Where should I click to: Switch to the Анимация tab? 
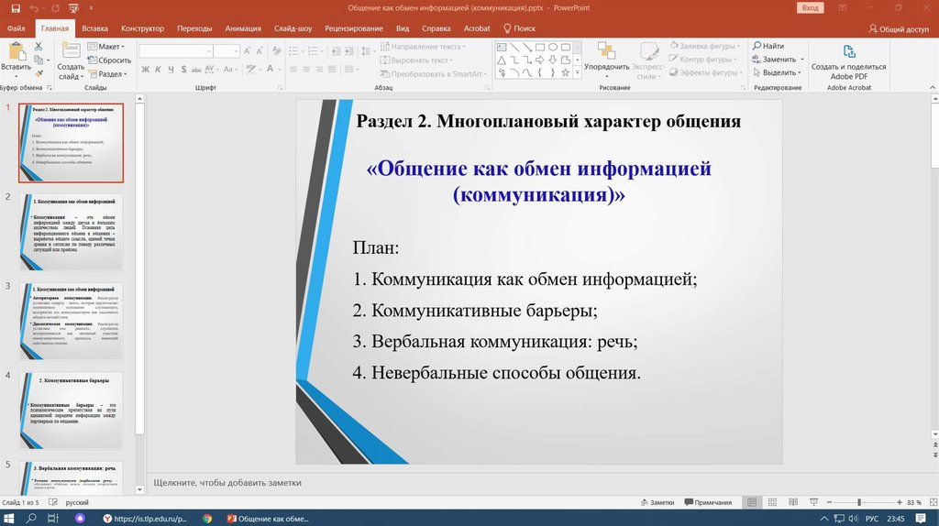tap(242, 28)
